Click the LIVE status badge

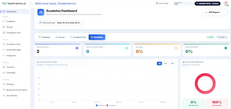click(210, 37)
